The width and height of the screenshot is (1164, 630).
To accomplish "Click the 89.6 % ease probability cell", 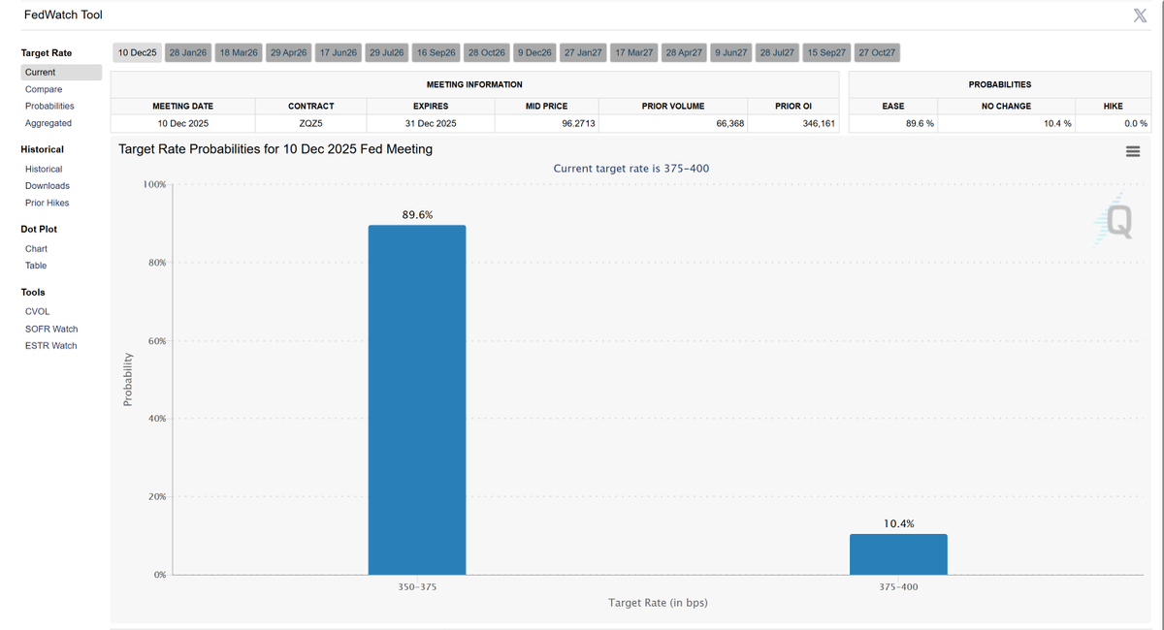I will 893,123.
